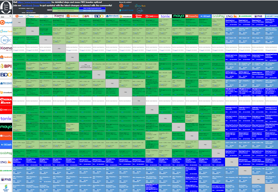Select the Security Bank column header logo
The height and width of the screenshot is (192, 278).
point(271,16)
